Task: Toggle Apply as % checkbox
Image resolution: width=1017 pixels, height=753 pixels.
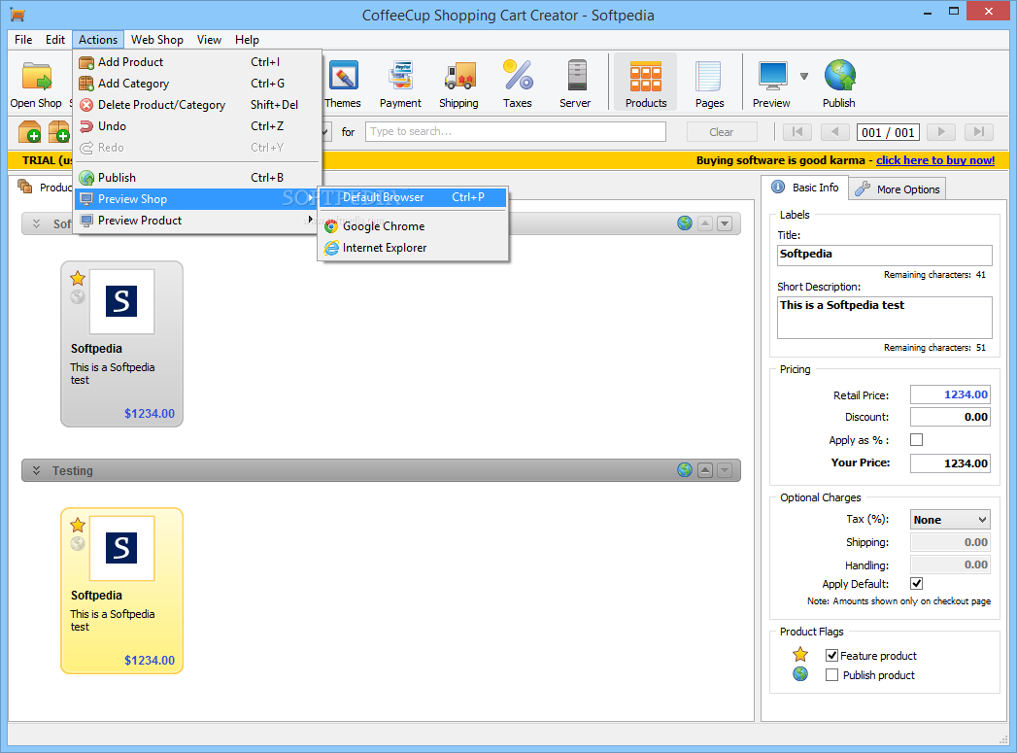Action: [917, 440]
